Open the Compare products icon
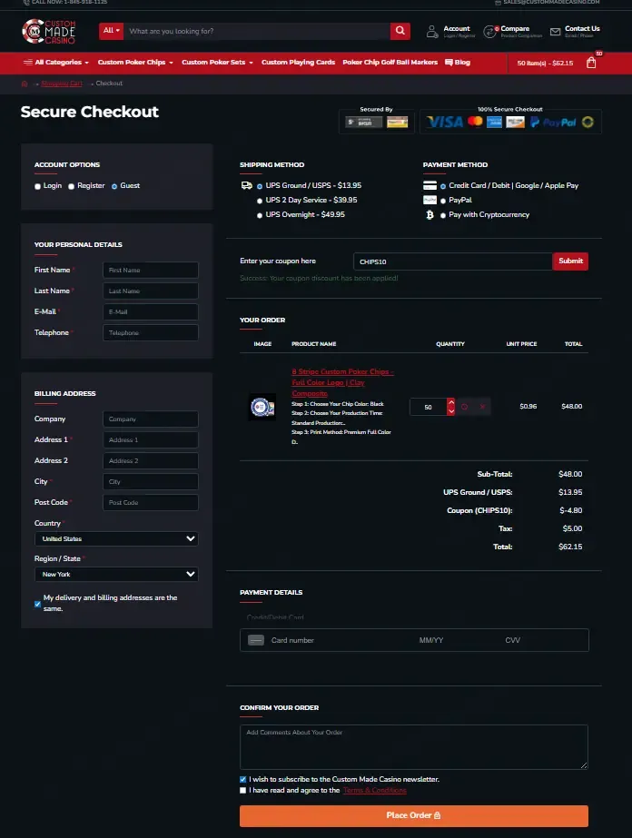Viewport: 632px width, 838px height. tap(489, 32)
